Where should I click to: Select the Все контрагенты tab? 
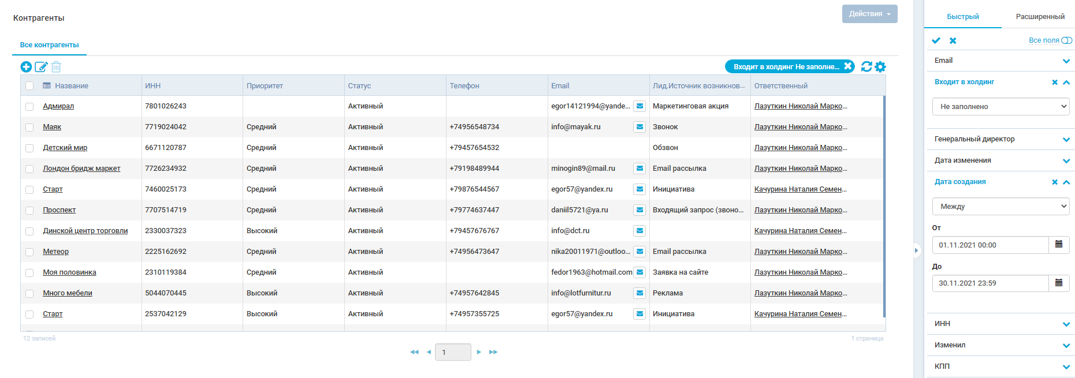pyautogui.click(x=49, y=45)
